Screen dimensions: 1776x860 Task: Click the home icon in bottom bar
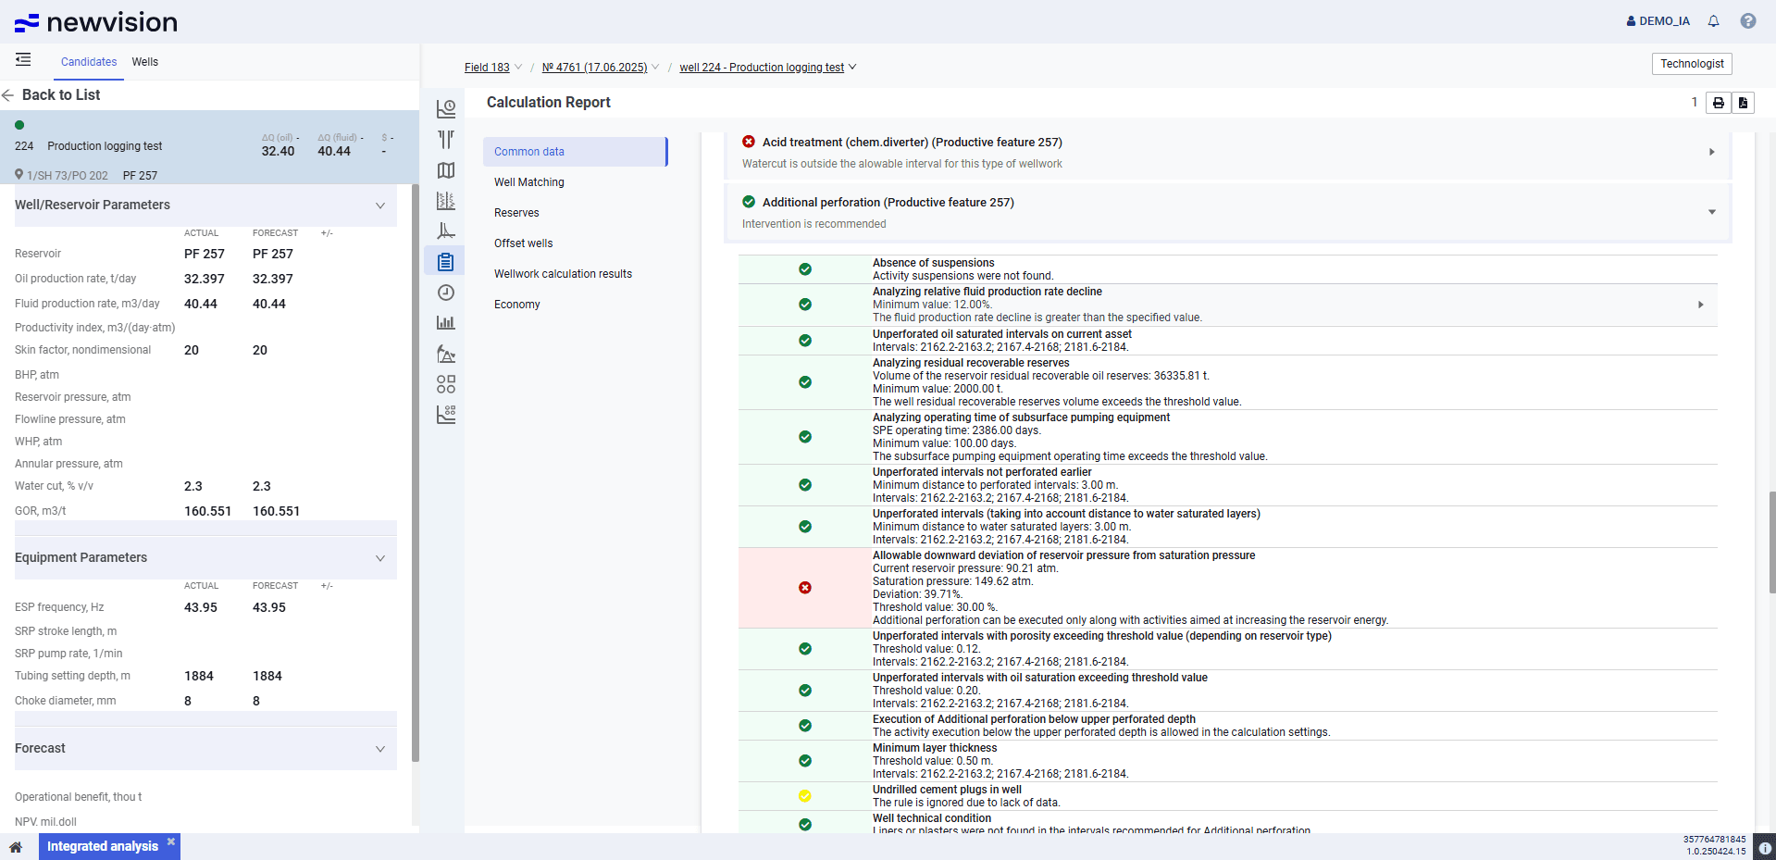16,847
